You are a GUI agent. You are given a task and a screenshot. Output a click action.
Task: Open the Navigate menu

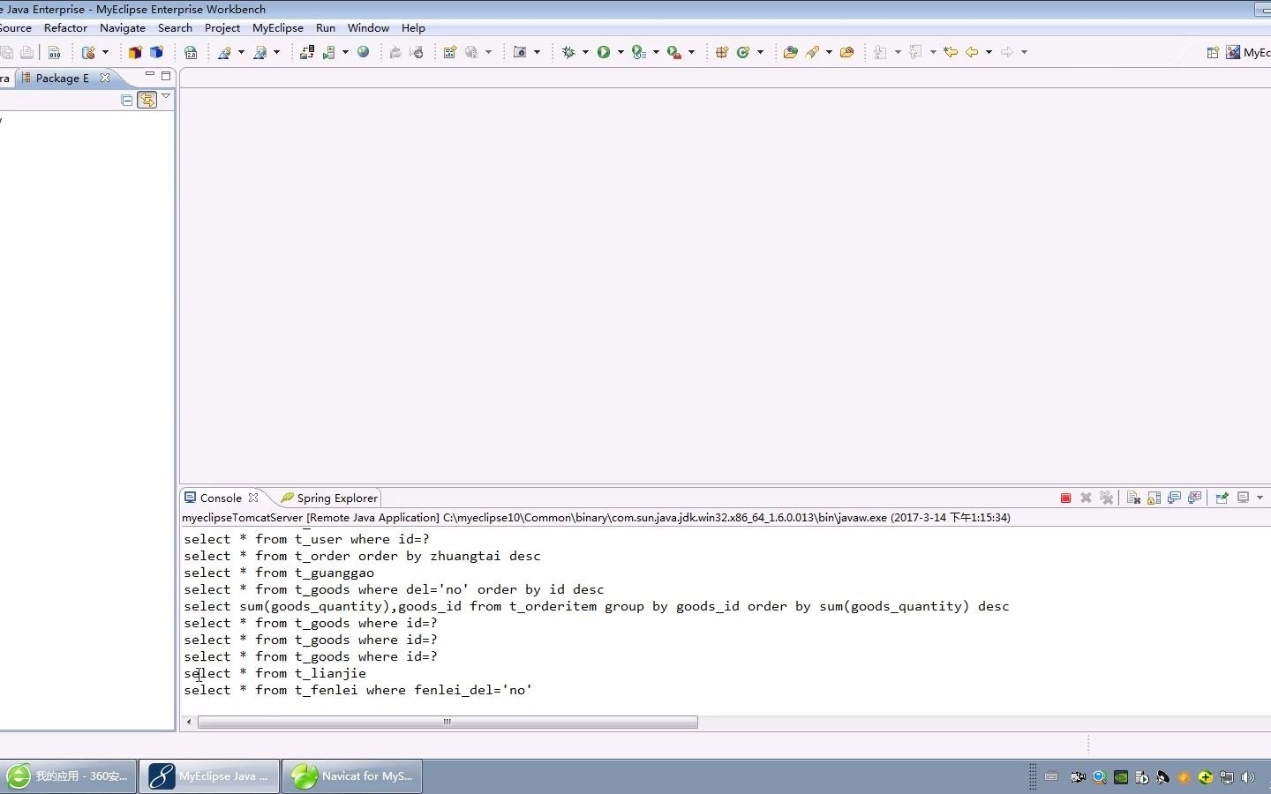coord(122,28)
